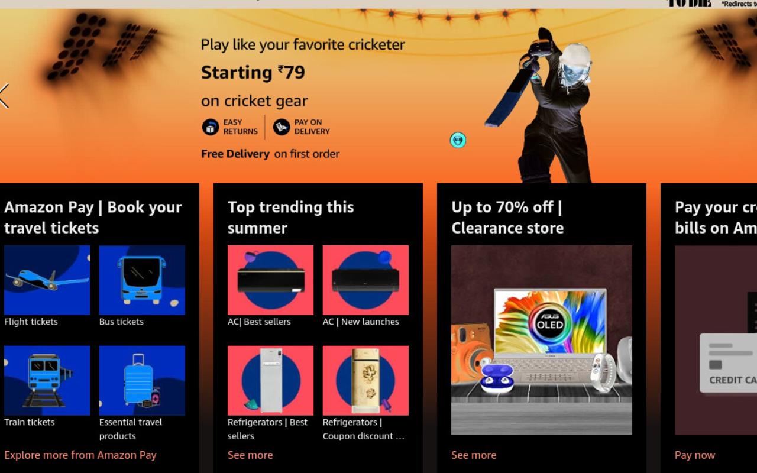Click Explore more from Amazon Pay link
The width and height of the screenshot is (757, 473).
click(80, 455)
